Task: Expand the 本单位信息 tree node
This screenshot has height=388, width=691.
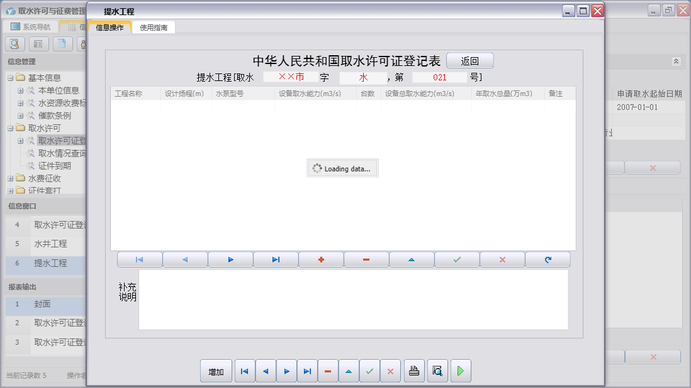Action: [20, 90]
